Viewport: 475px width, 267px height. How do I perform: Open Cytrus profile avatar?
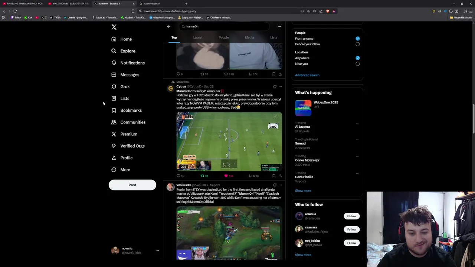coord(170,88)
